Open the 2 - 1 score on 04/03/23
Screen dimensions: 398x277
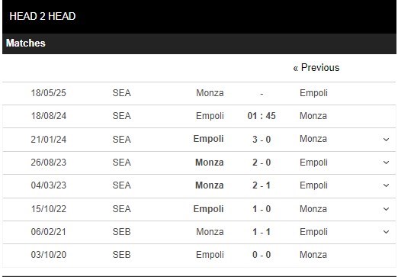click(262, 185)
